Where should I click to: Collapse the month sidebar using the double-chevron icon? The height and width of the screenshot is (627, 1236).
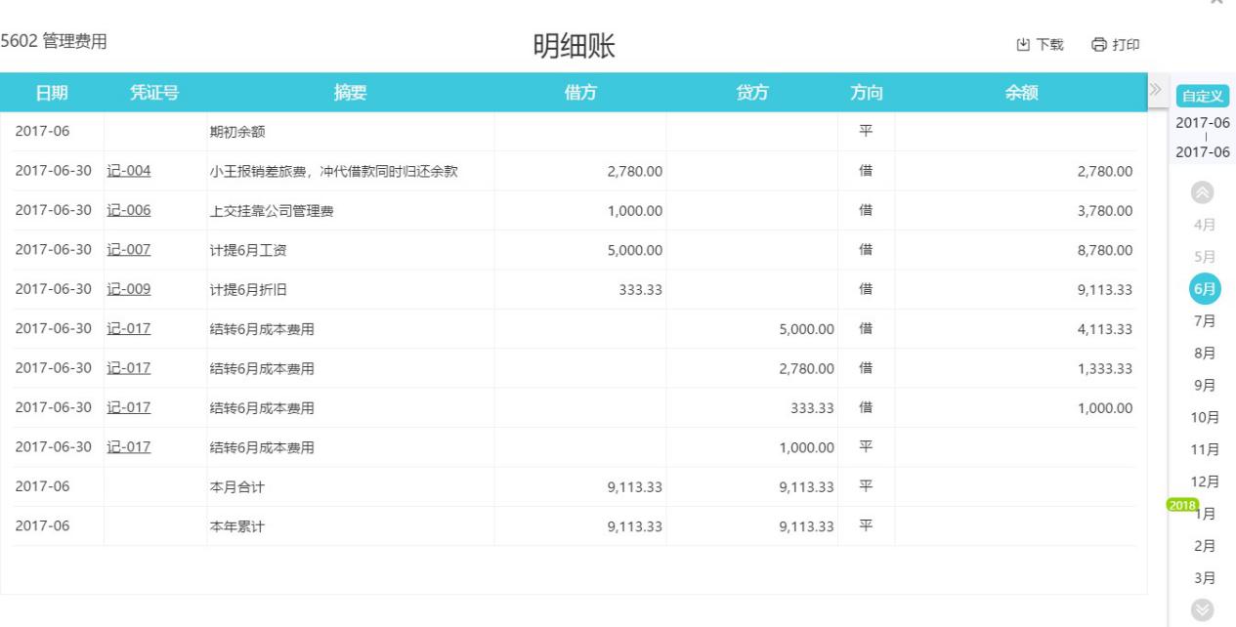[1158, 91]
